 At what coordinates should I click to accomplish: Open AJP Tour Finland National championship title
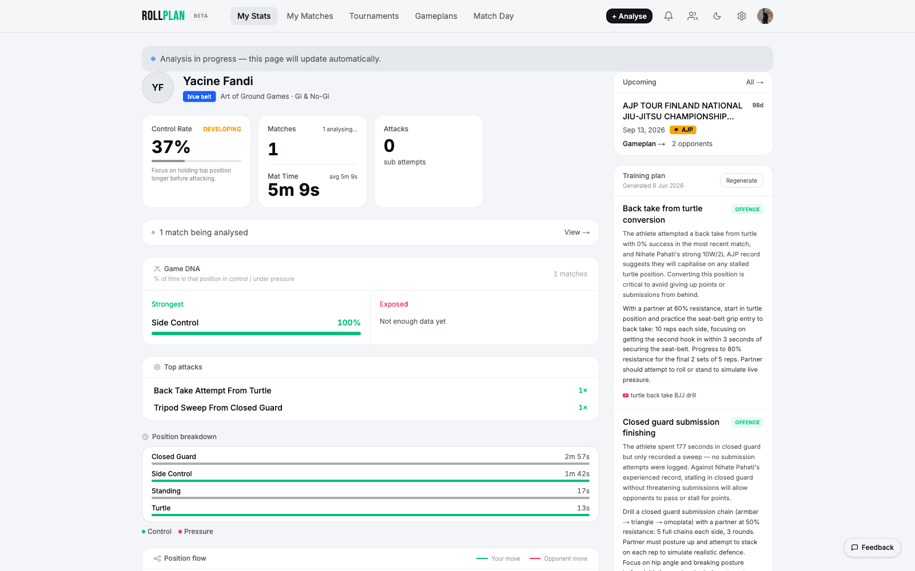tap(682, 111)
